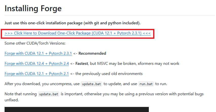This screenshot has width=216, height=112.
Task: Open Forge with CUDA 12.1 + Pytorch 2.1 link
Action: (37, 74)
